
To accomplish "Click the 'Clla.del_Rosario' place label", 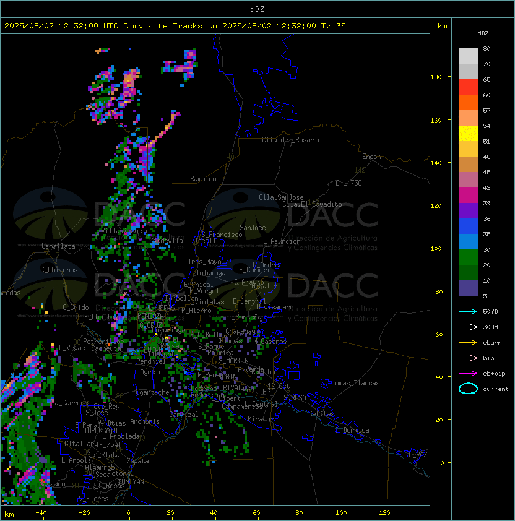I will tap(292, 140).
